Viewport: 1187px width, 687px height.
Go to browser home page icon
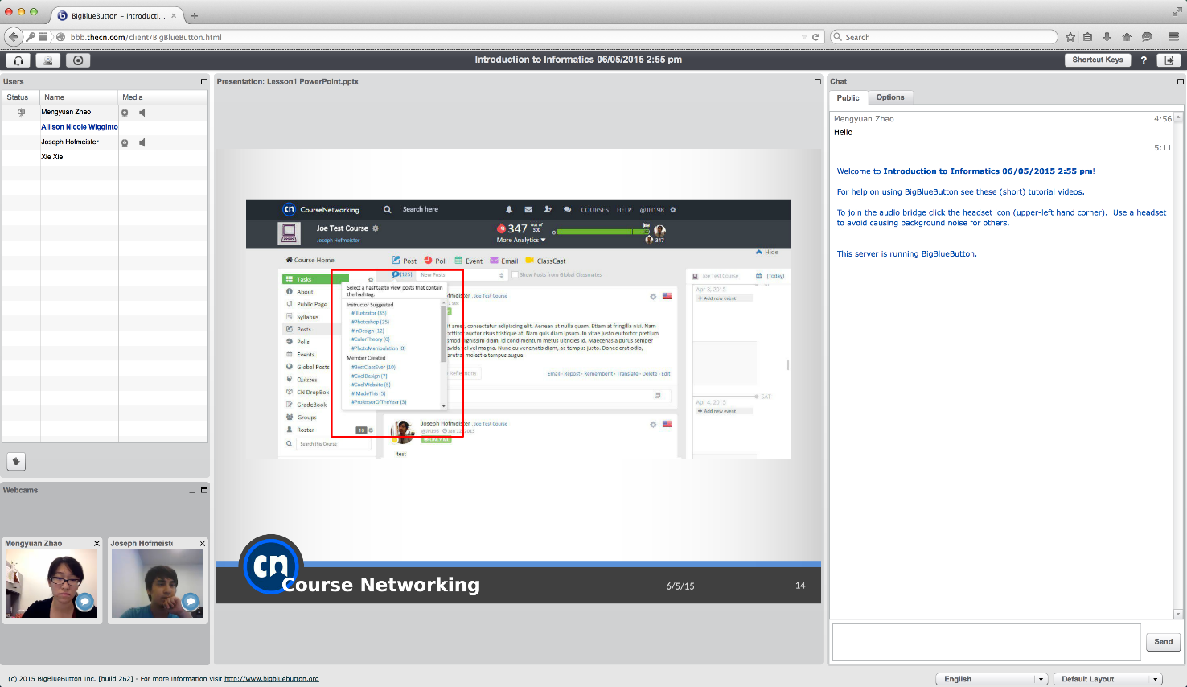(1127, 37)
